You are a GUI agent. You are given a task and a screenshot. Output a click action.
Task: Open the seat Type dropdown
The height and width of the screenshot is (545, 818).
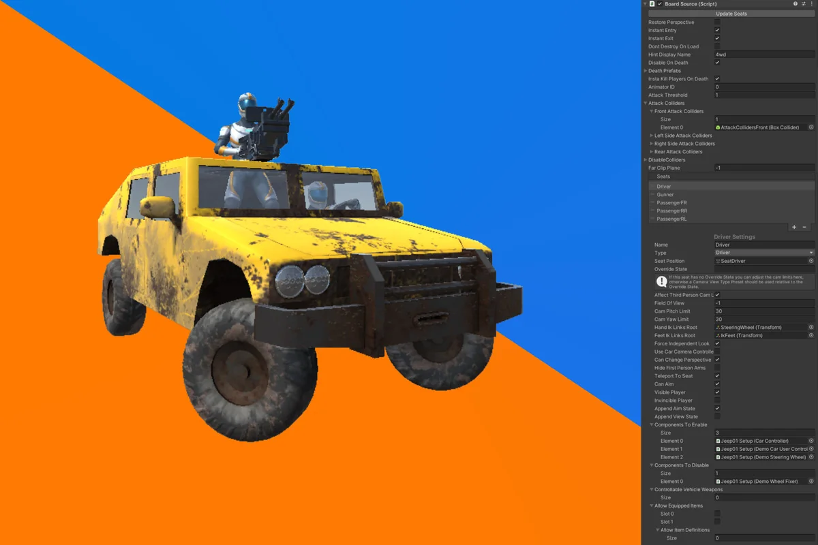point(763,253)
